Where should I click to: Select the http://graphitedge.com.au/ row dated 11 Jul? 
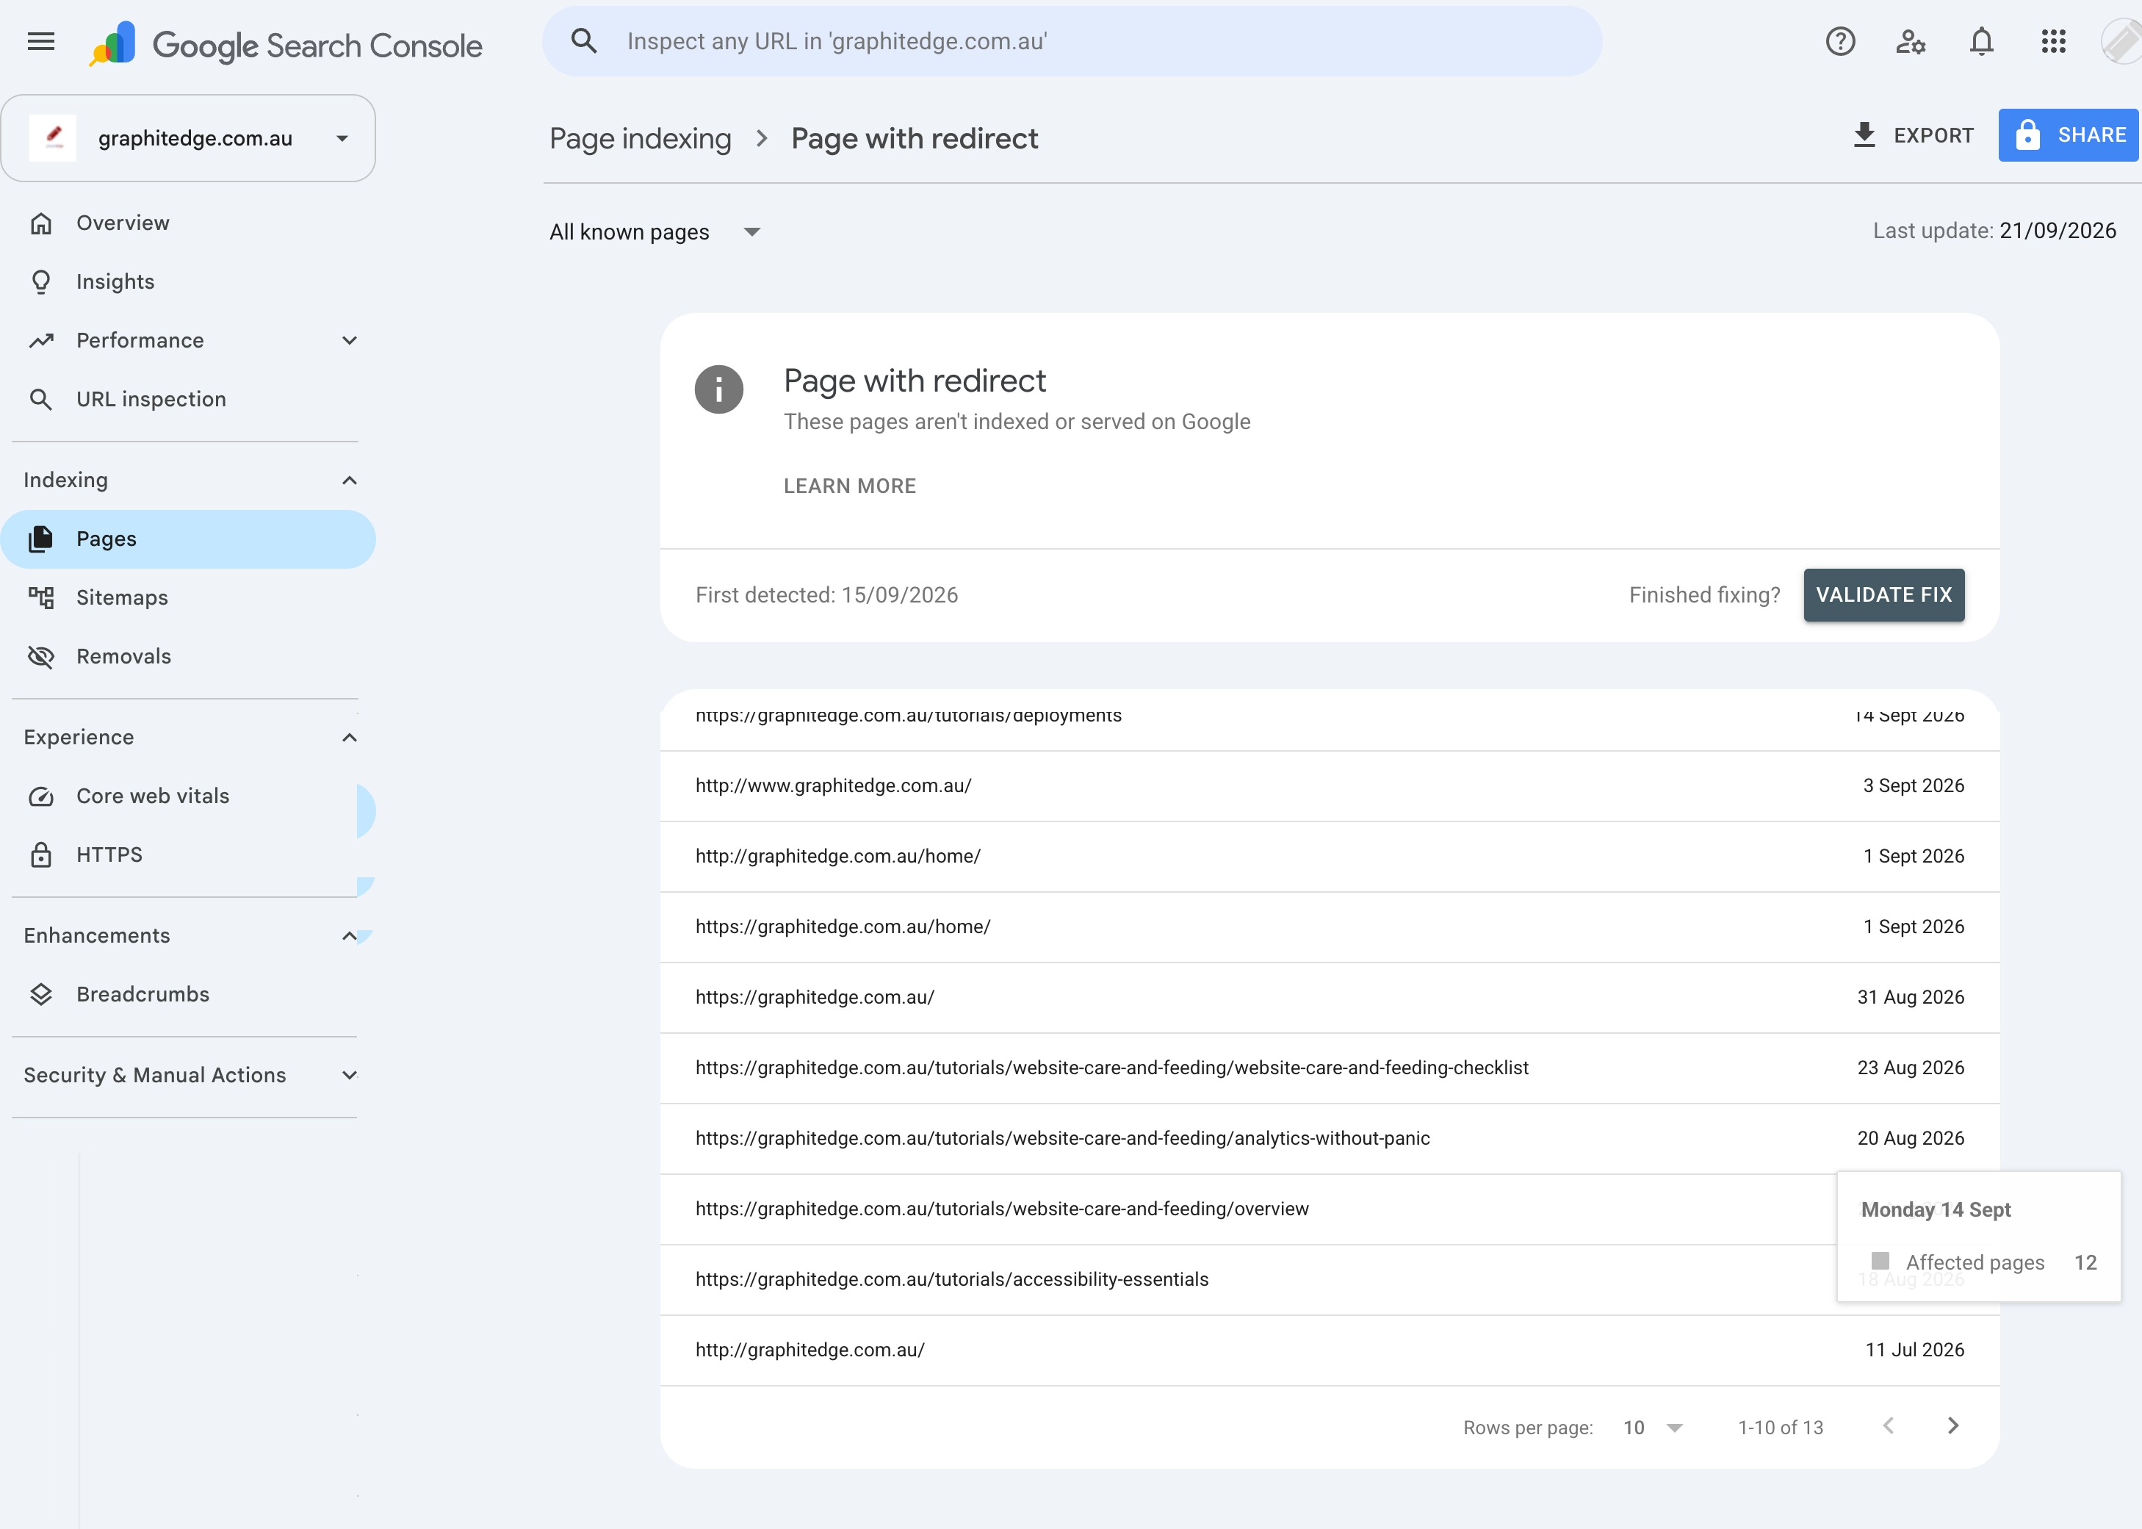1330,1351
